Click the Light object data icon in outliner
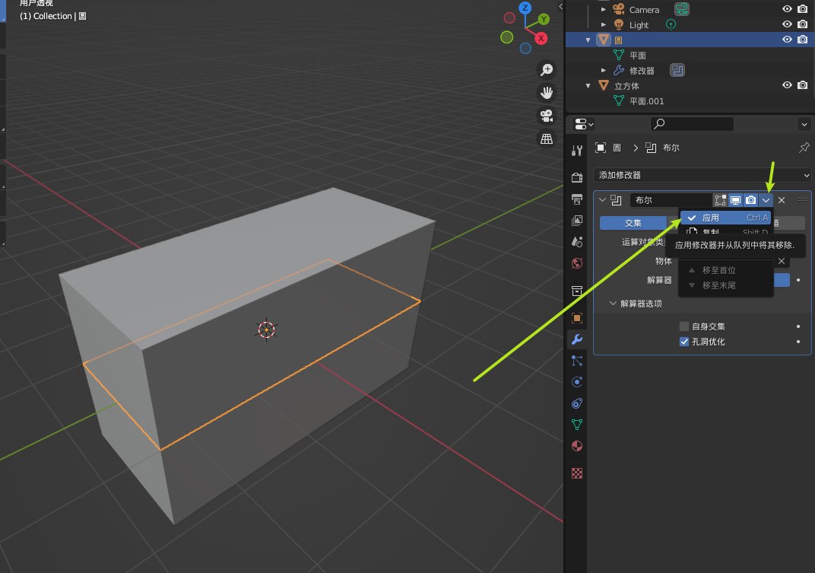Image resolution: width=815 pixels, height=573 pixels. coord(671,24)
